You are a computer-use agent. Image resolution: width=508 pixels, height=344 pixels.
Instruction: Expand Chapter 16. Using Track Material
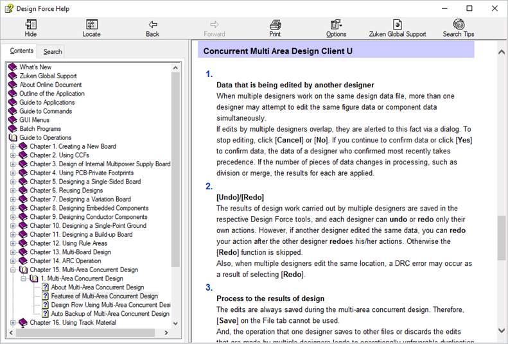13,323
